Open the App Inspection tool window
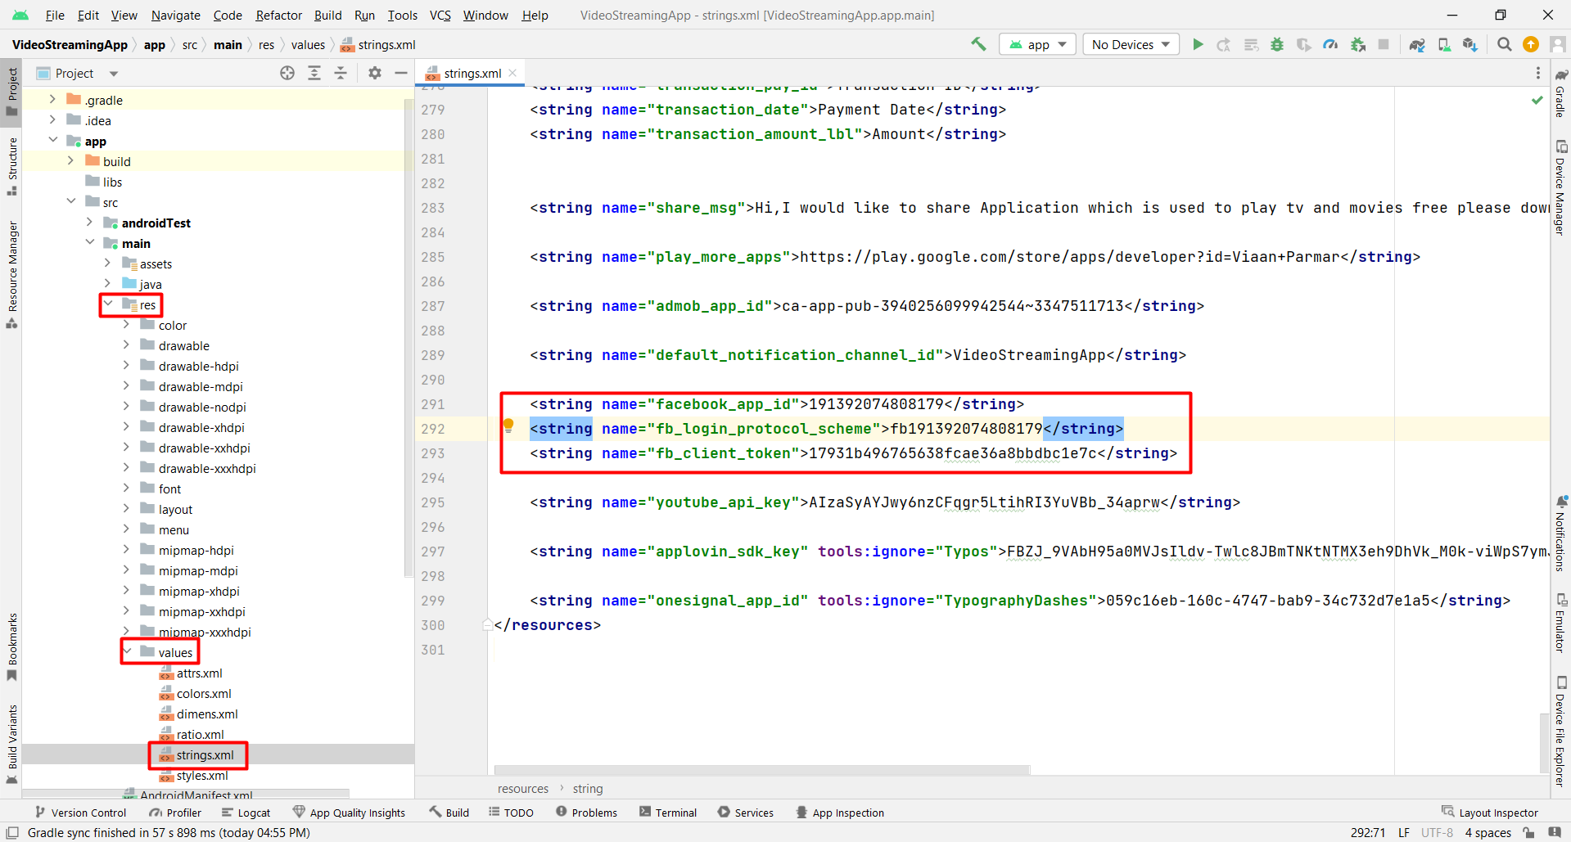This screenshot has width=1571, height=842. tap(840, 813)
